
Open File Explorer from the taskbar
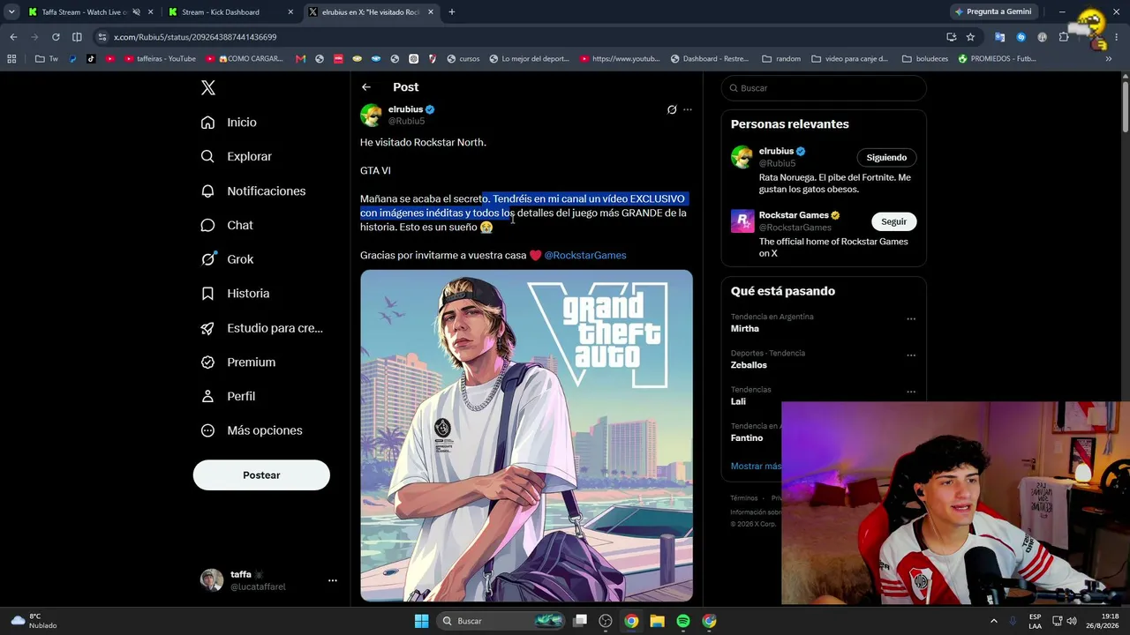(657, 621)
